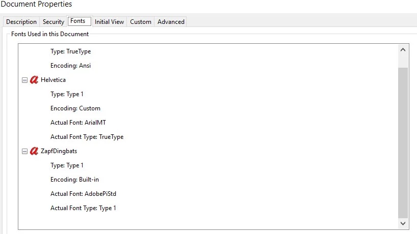Viewport: 417px width, 234px height.
Task: Switch to the Advanced tab
Action: 171,22
